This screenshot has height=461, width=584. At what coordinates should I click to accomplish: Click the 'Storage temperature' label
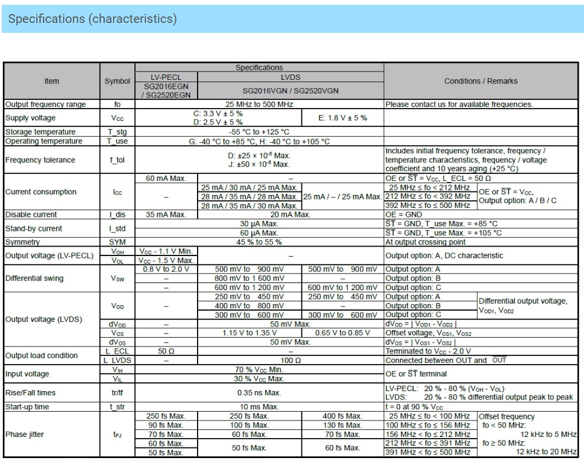pos(40,132)
